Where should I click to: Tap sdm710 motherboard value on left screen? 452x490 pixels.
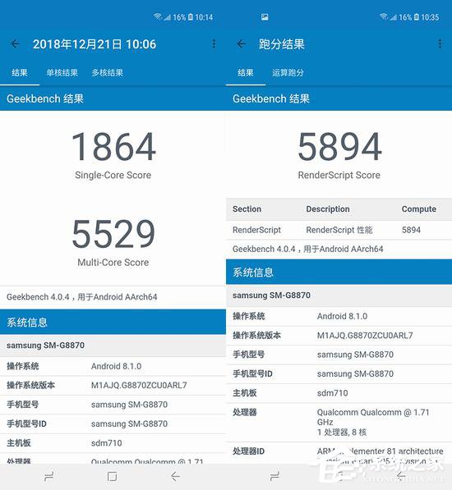coord(106,443)
